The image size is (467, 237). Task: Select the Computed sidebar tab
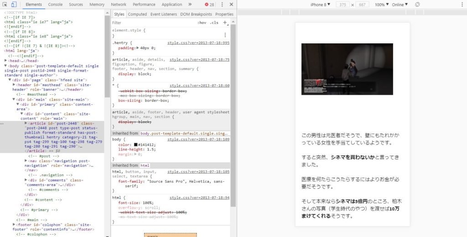click(137, 14)
